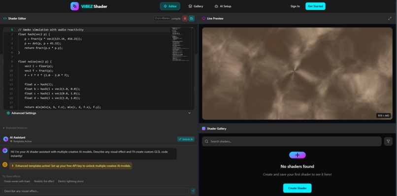Click the orange bolt enhanced templates avatar
The image size is (397, 196).
click(x=5, y=164)
